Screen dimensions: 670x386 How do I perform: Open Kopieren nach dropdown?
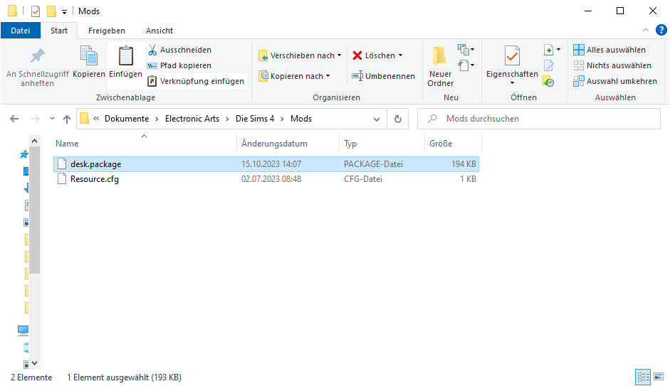tap(294, 76)
